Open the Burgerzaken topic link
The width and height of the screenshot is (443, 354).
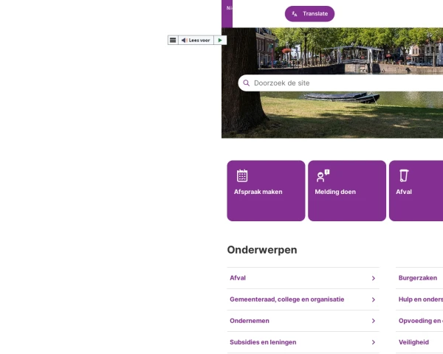point(418,278)
